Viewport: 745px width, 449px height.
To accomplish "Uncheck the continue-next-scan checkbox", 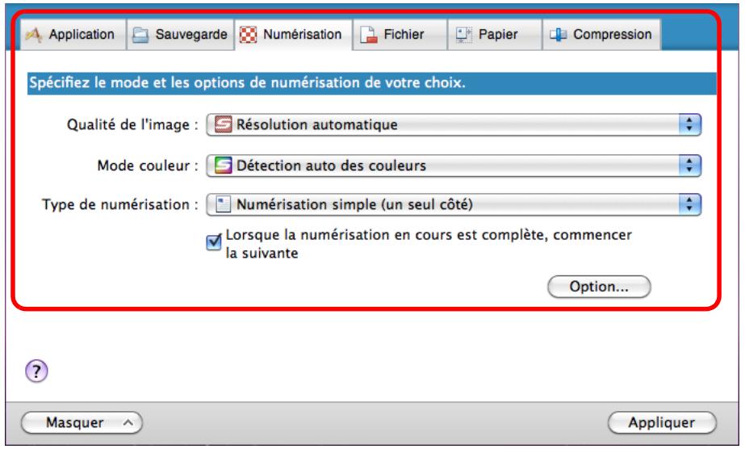I will (214, 241).
